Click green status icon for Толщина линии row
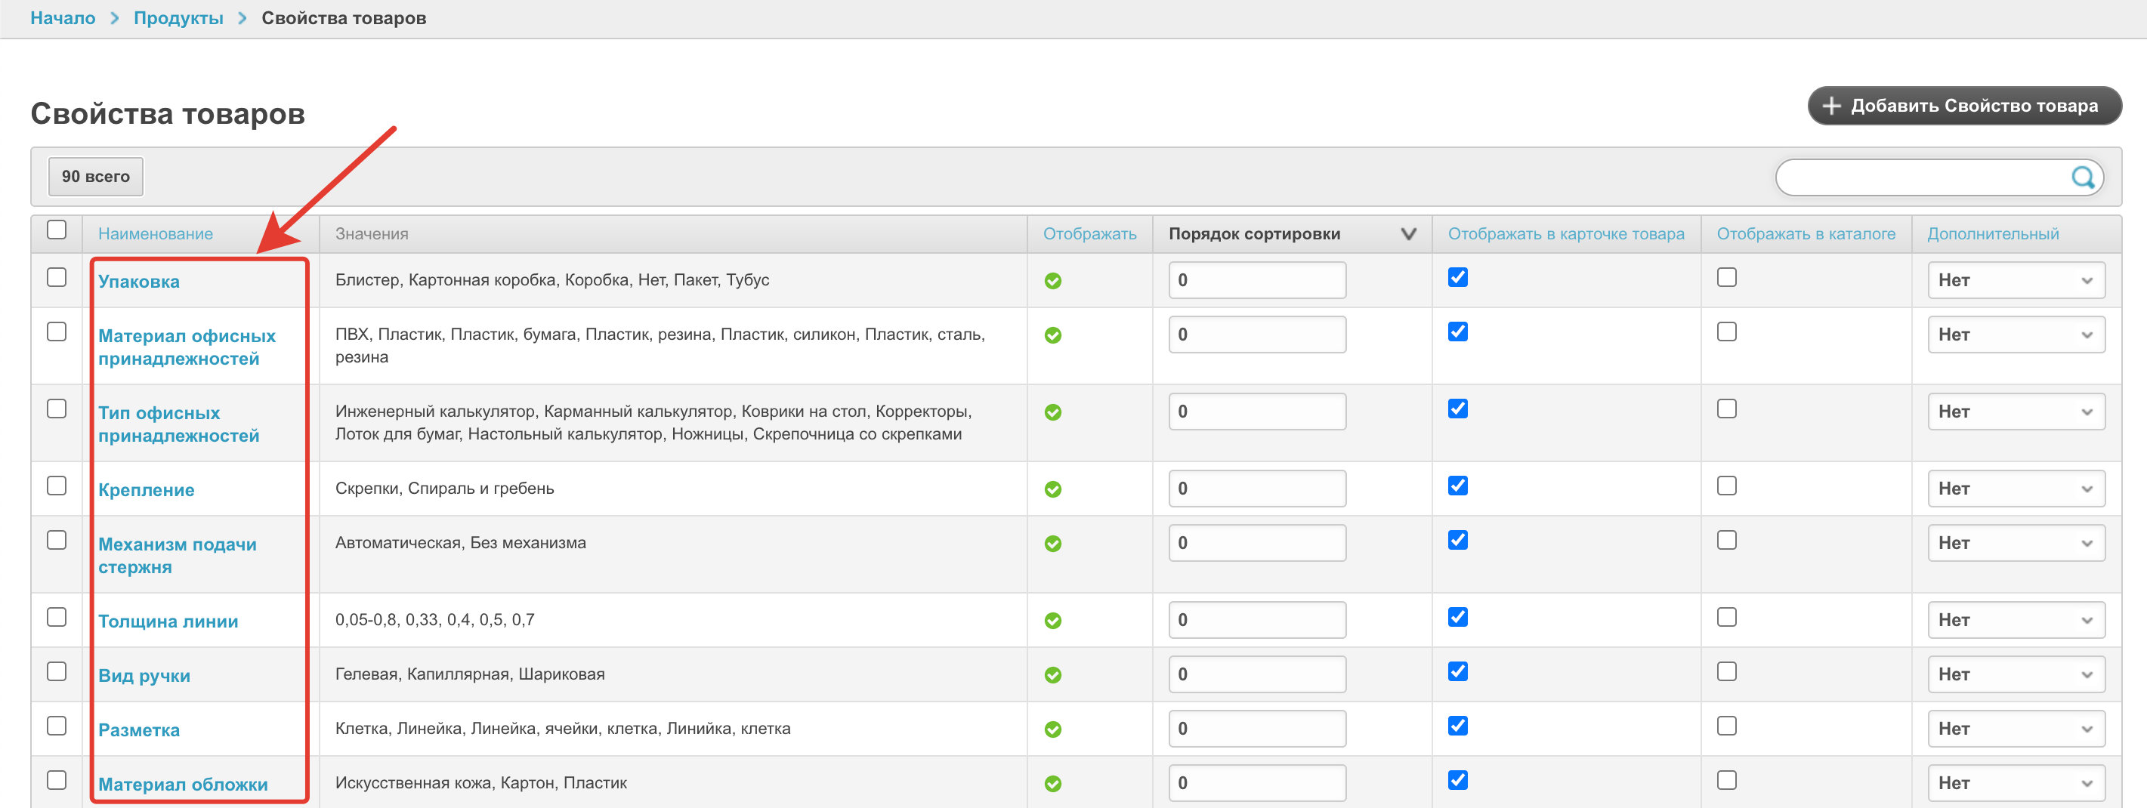Image resolution: width=2147 pixels, height=808 pixels. tap(1052, 621)
